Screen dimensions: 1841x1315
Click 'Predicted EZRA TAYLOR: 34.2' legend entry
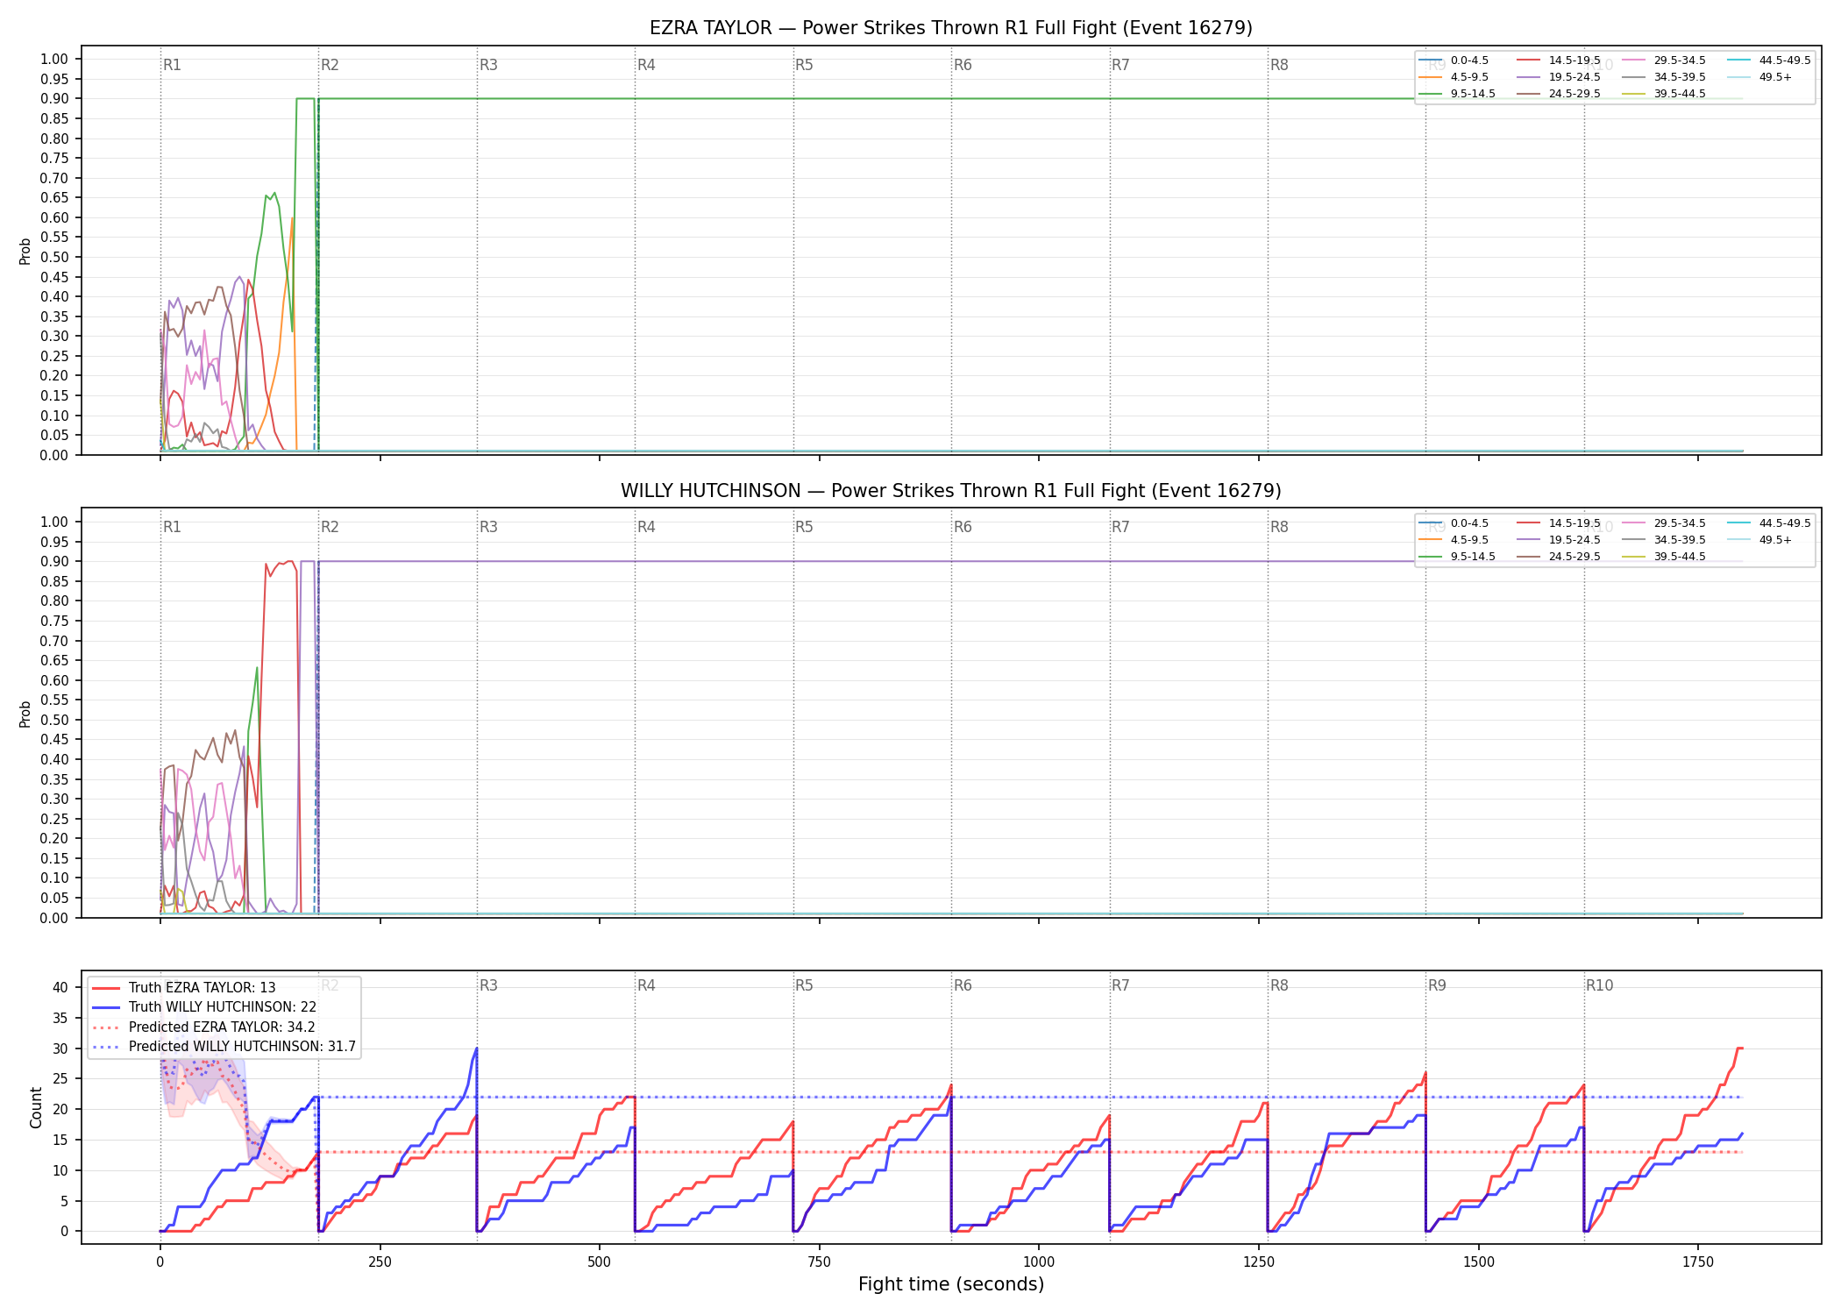pyautogui.click(x=203, y=1027)
